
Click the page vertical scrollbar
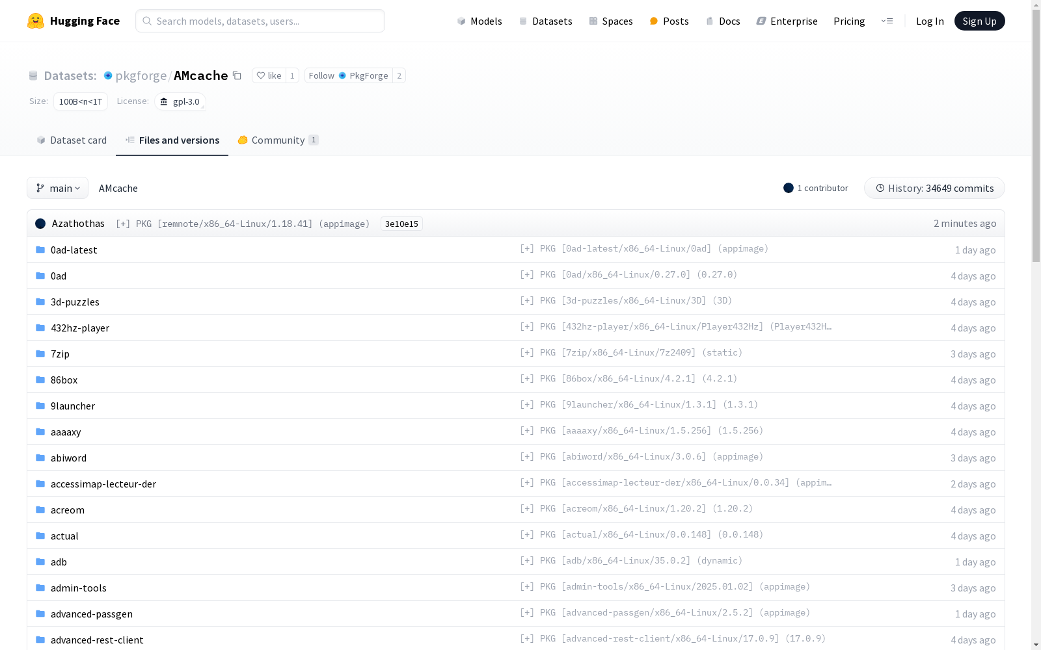point(1036,130)
